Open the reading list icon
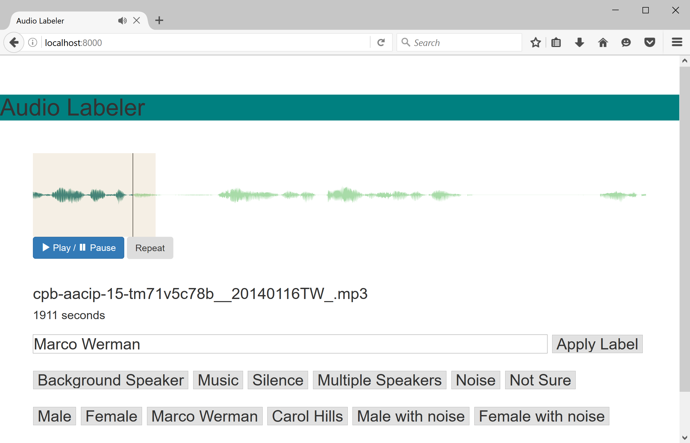Image resolution: width=690 pixels, height=443 pixels. pos(556,42)
